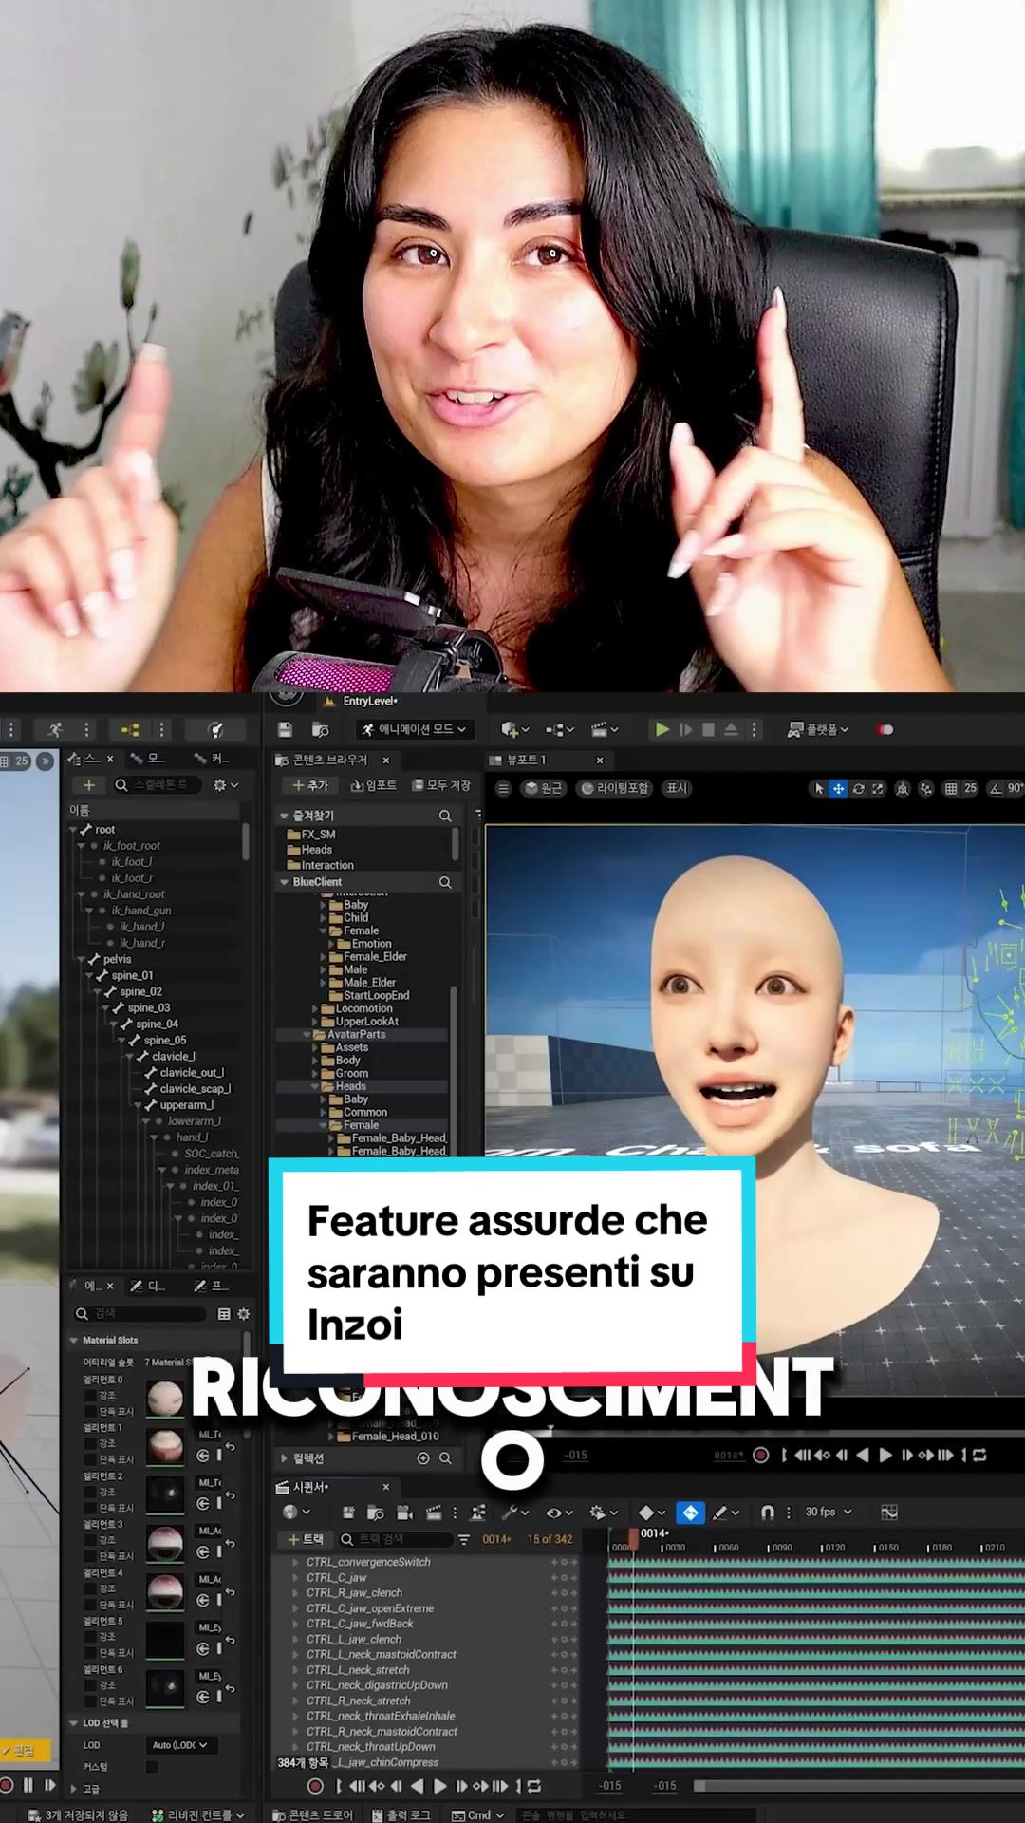Collapse the Material Slots section
Viewport: 1025px width, 1823px height.
(74, 1341)
